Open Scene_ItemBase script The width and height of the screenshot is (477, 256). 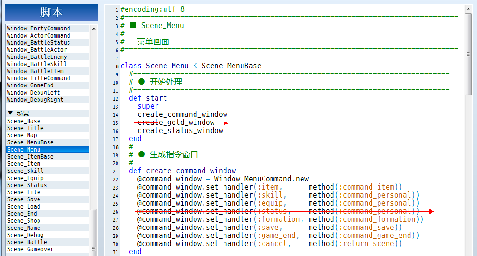coord(48,157)
